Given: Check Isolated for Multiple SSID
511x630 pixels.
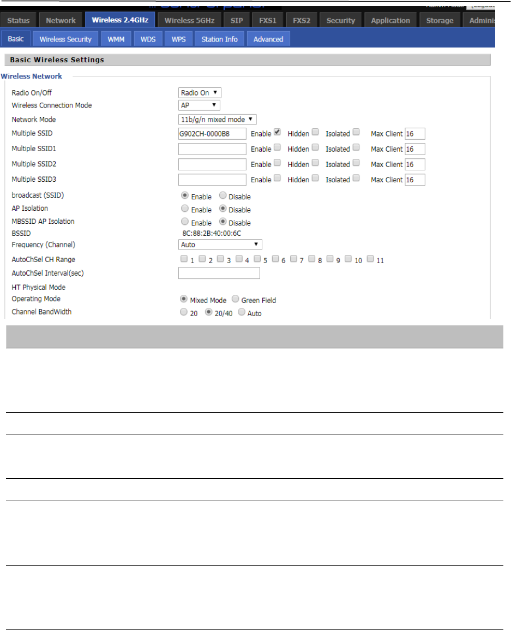Looking at the screenshot, I should pyautogui.click(x=356, y=132).
